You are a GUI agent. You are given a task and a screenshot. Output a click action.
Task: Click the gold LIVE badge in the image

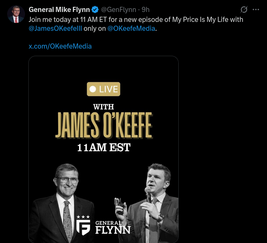pos(104,89)
